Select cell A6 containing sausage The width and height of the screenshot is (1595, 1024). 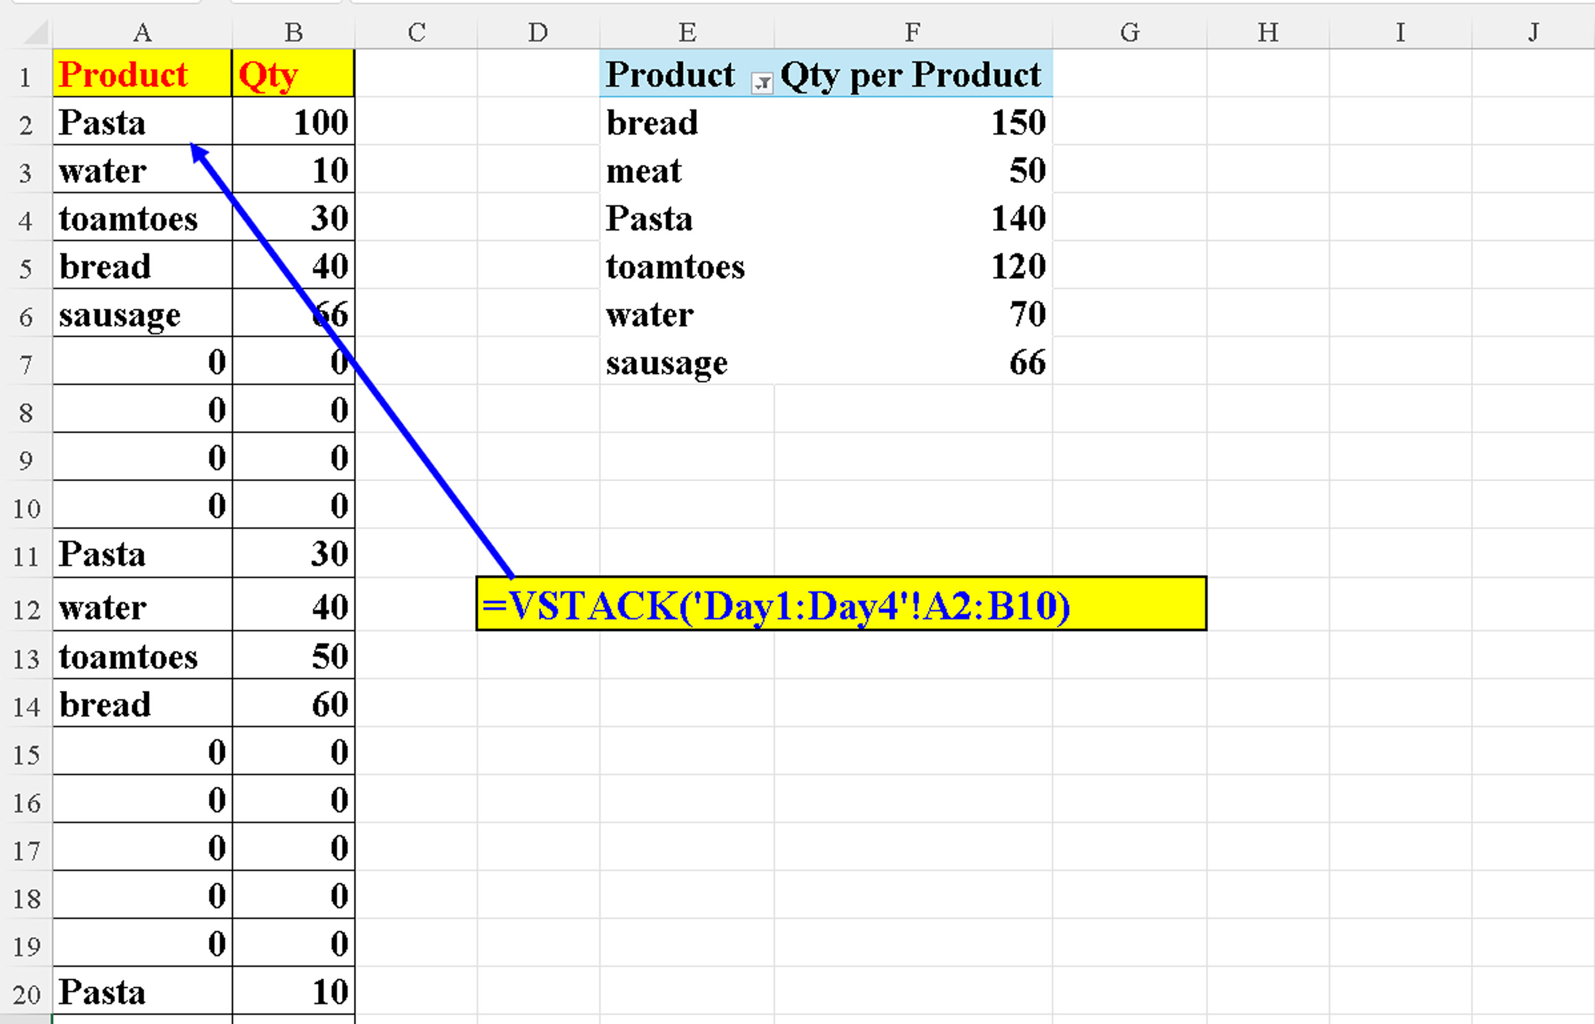point(142,313)
